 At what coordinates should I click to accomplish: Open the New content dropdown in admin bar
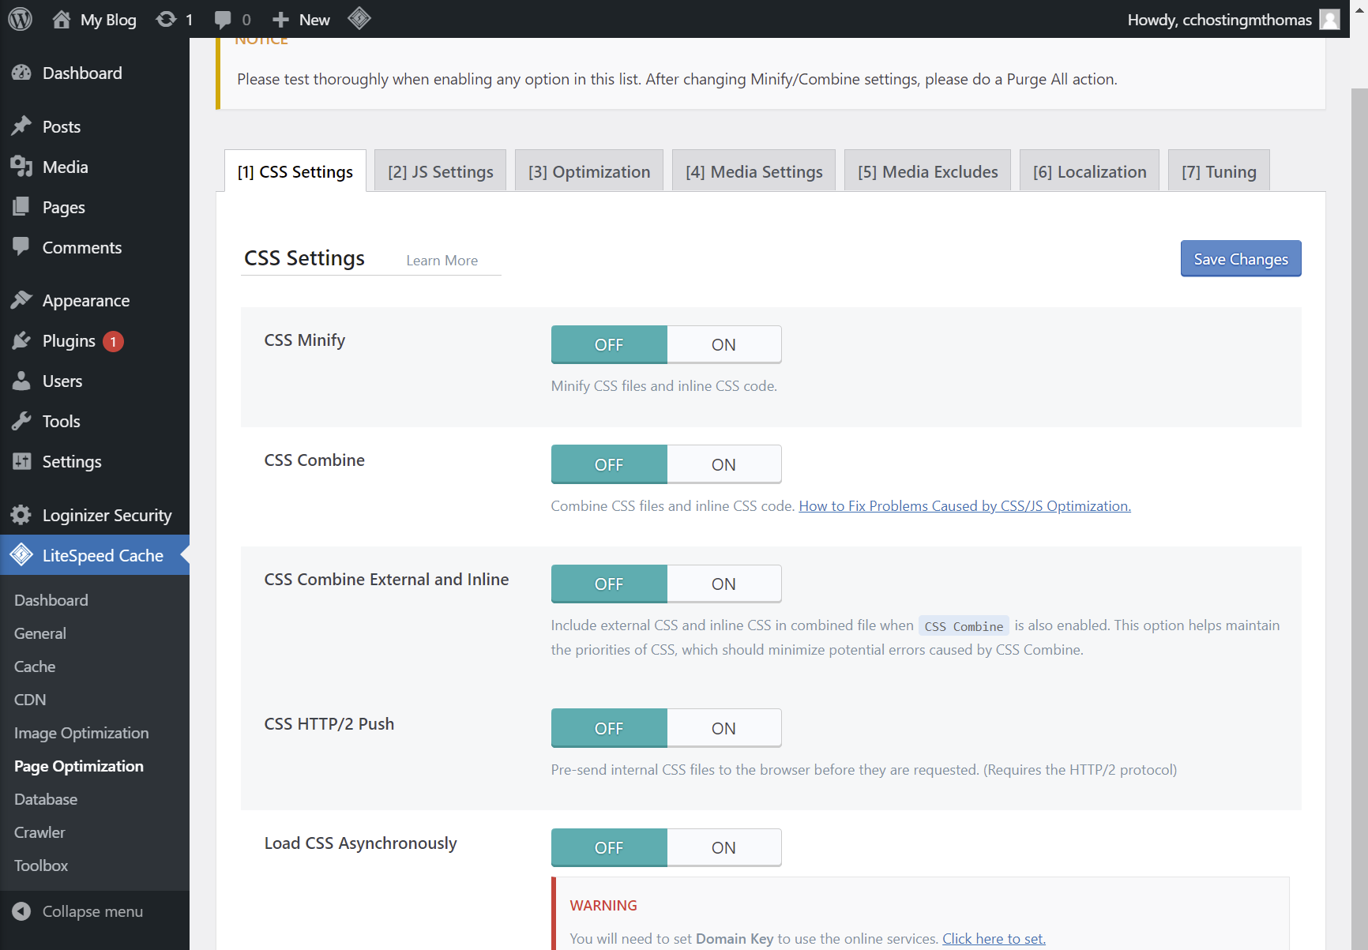[302, 20]
